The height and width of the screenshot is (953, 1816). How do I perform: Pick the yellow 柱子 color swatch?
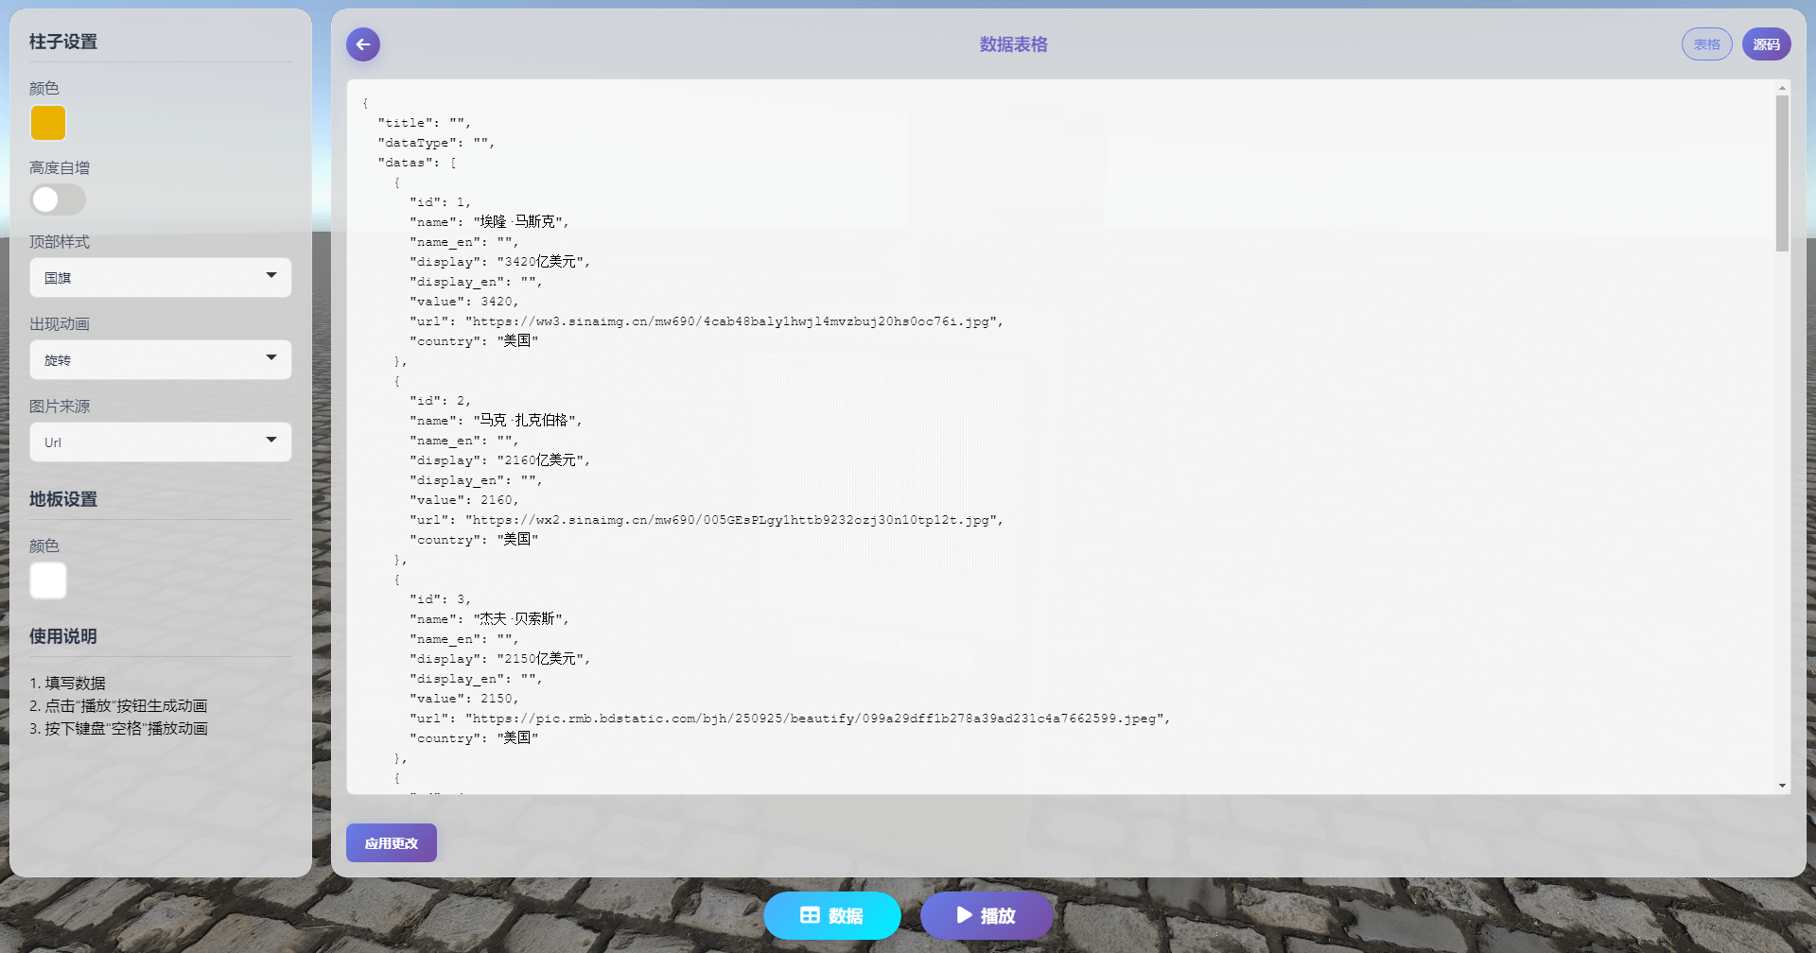click(x=48, y=123)
